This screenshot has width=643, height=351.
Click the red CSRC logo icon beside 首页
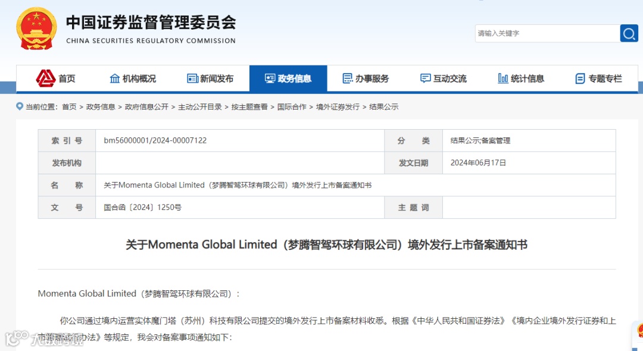(45, 78)
